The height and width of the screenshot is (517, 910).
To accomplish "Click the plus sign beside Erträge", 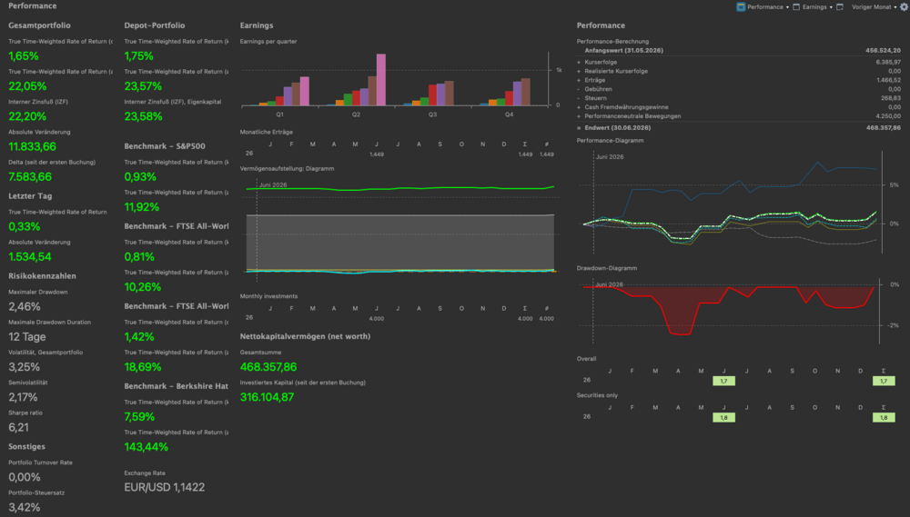I will click(579, 80).
